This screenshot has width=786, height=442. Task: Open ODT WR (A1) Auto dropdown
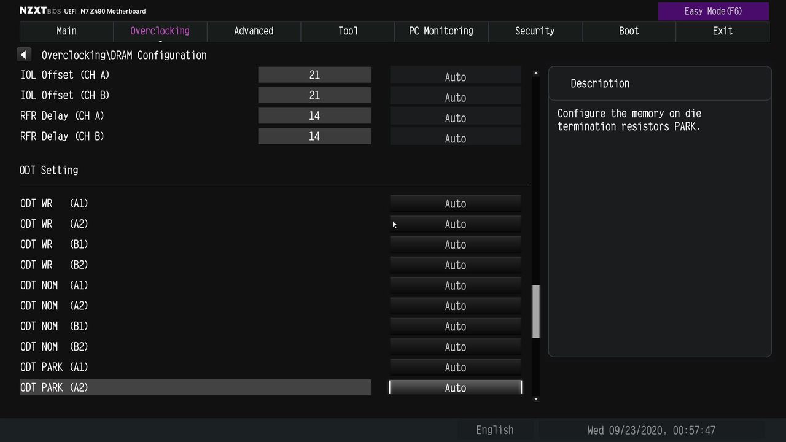pyautogui.click(x=456, y=204)
